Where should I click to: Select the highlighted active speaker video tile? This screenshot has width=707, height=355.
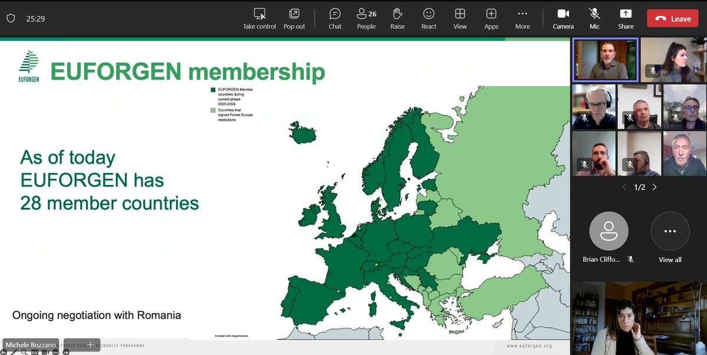(605, 60)
